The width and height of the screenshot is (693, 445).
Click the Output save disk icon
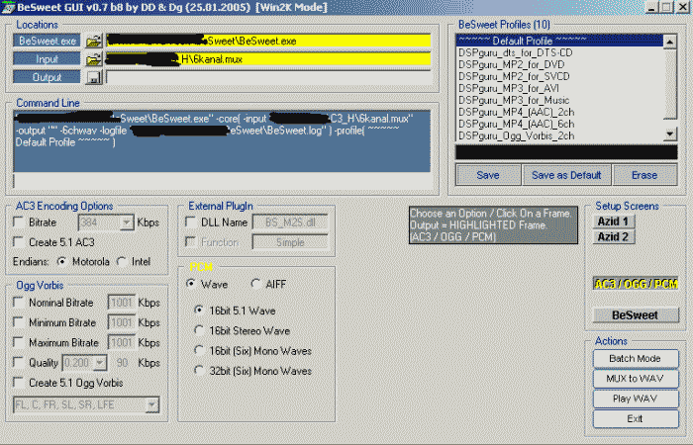[x=93, y=77]
